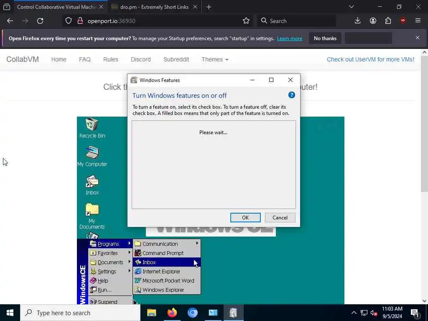428x321 pixels.
Task: Click No thanks on the startup banner
Action: coord(325,38)
